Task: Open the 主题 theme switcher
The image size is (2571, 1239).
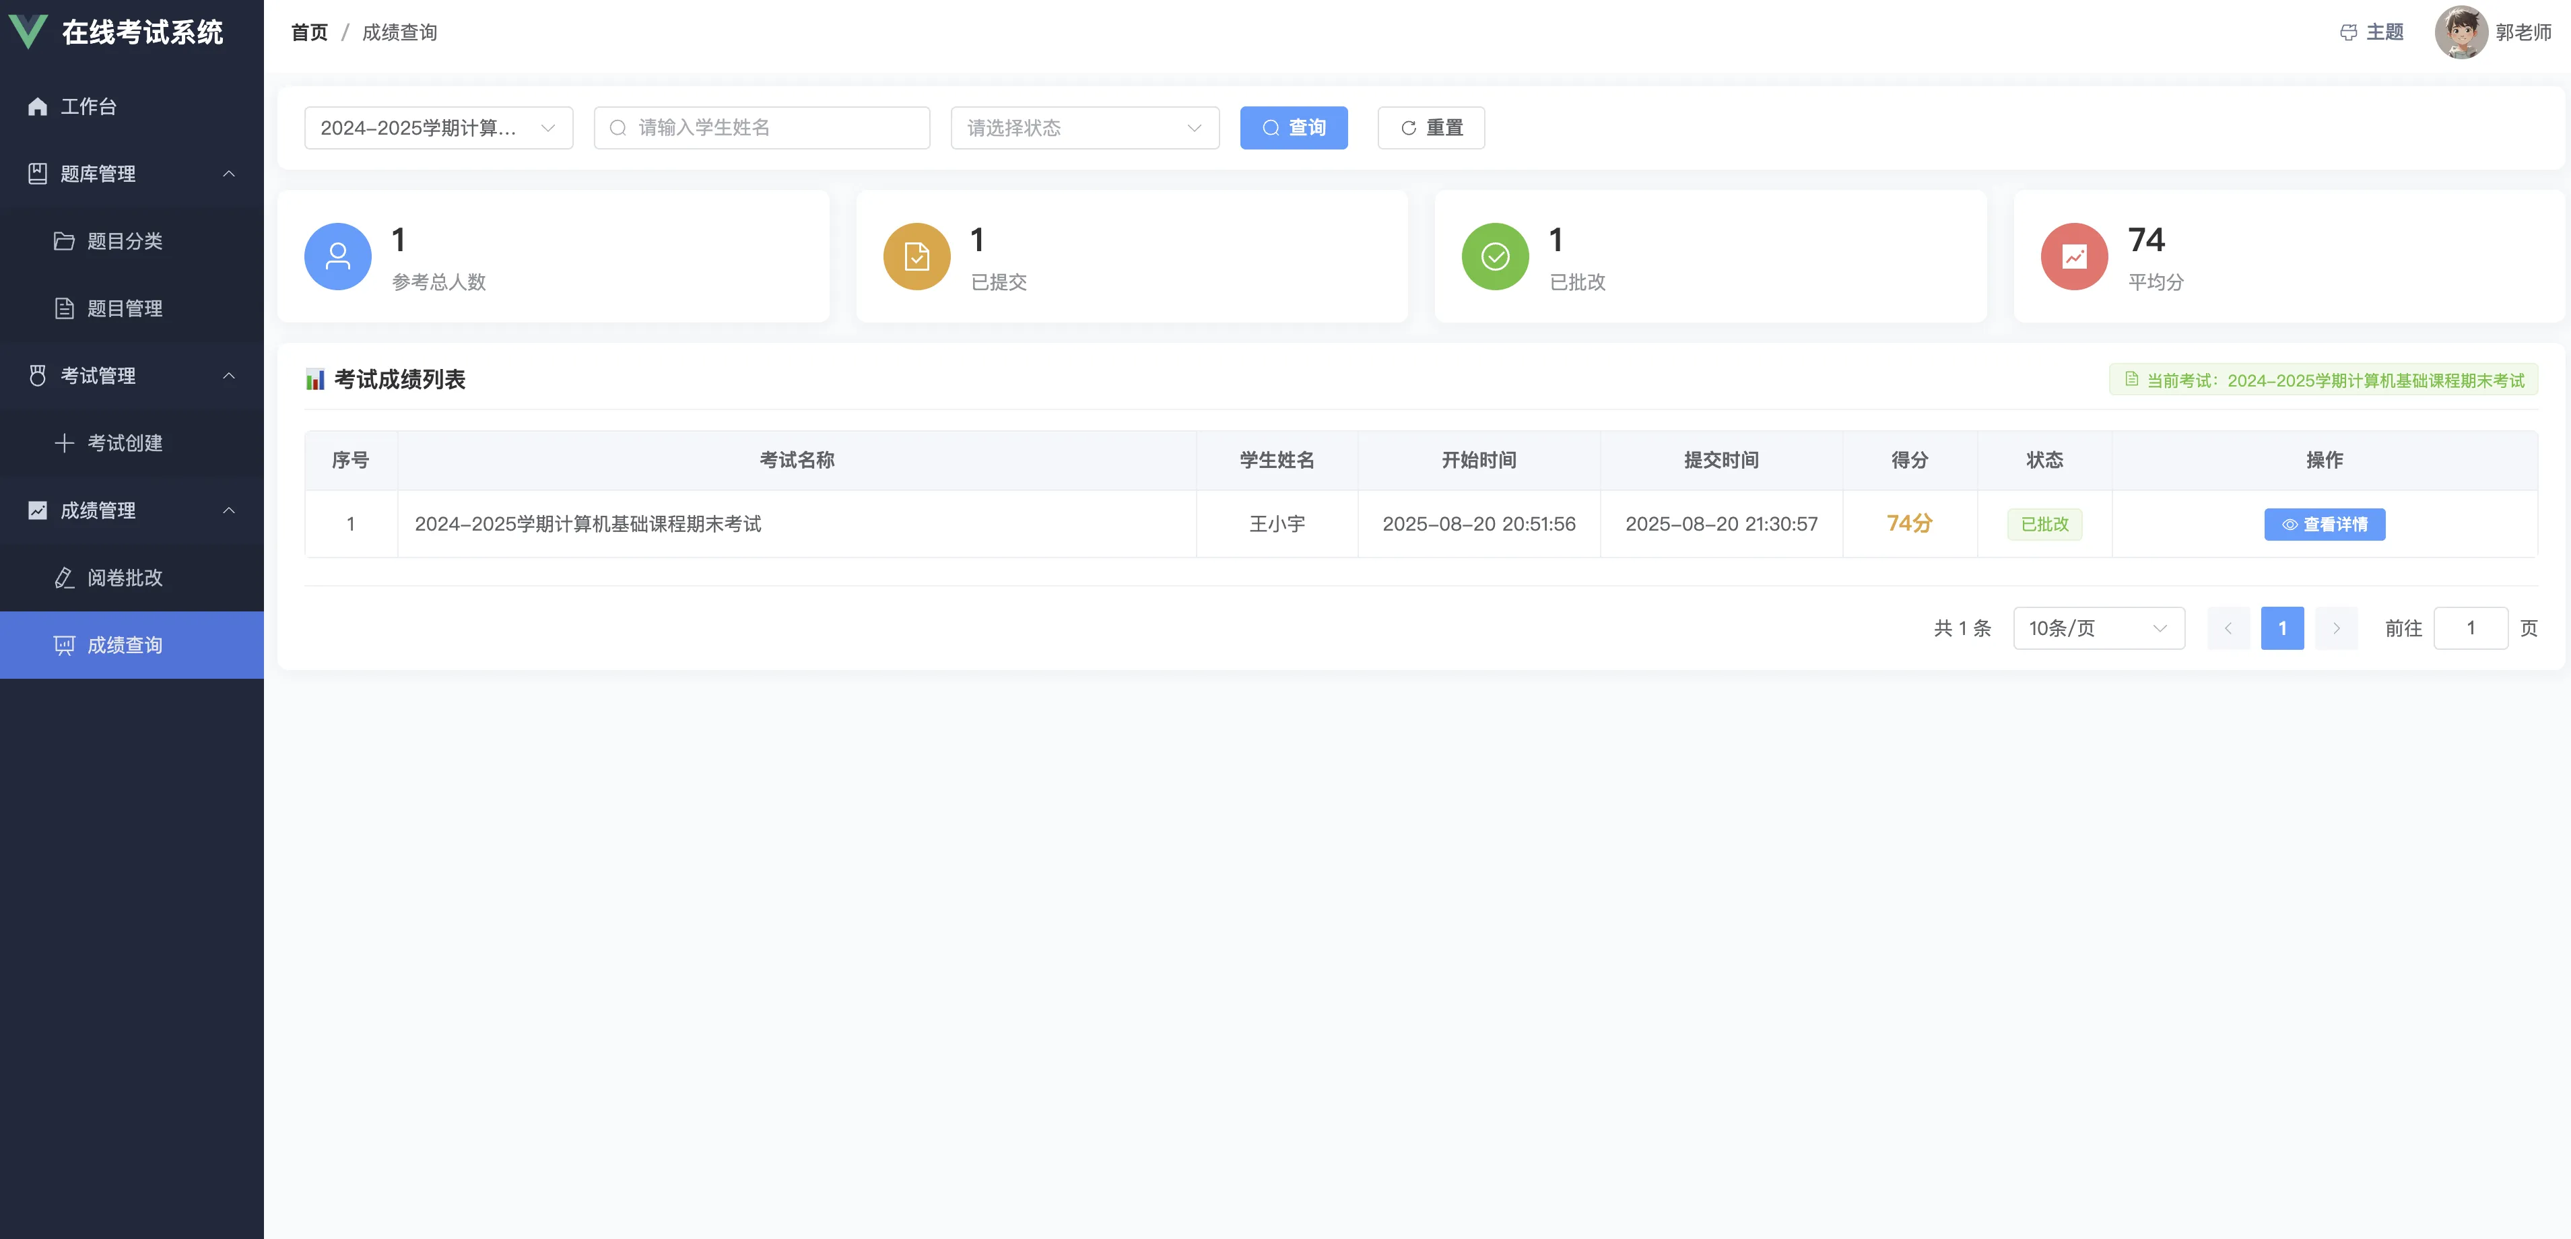Action: (2372, 32)
